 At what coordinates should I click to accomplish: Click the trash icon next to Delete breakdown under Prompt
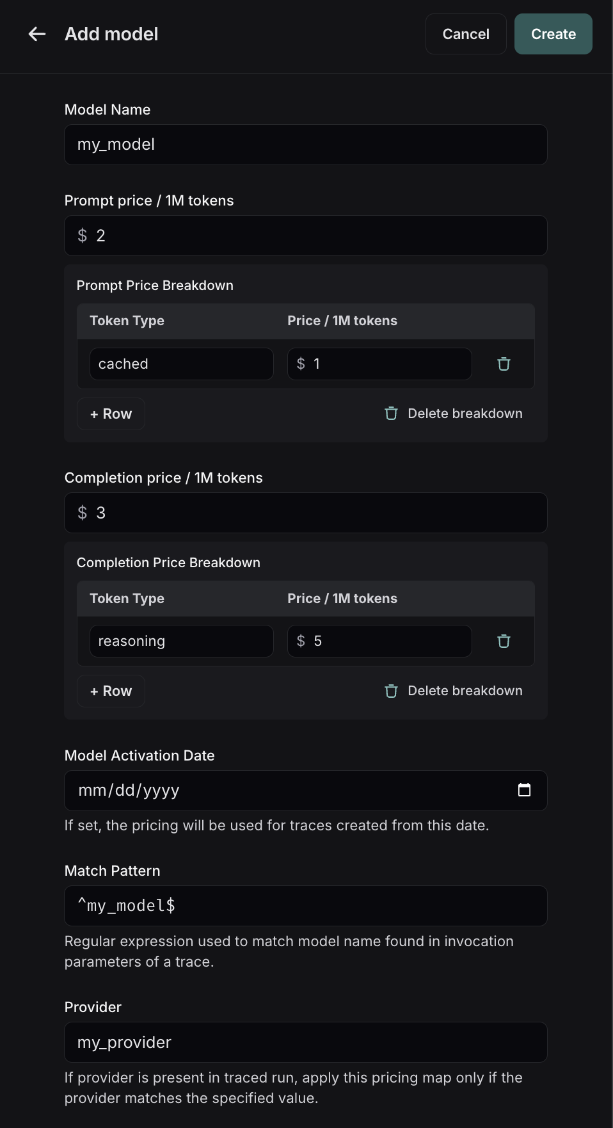click(x=390, y=414)
